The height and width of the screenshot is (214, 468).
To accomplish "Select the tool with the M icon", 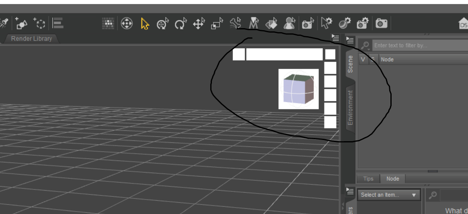I will [253, 23].
